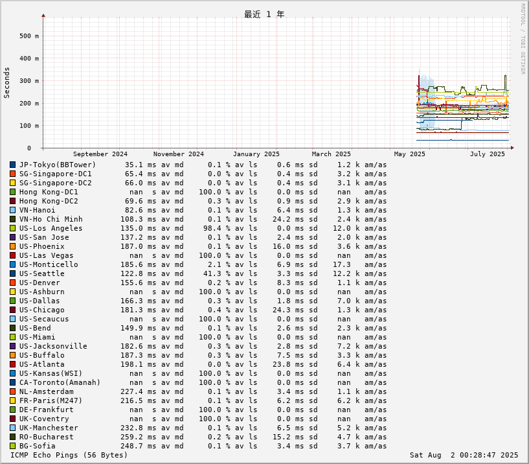Select the US-Denver legend label
The width and height of the screenshot is (529, 464).
click(x=39, y=283)
